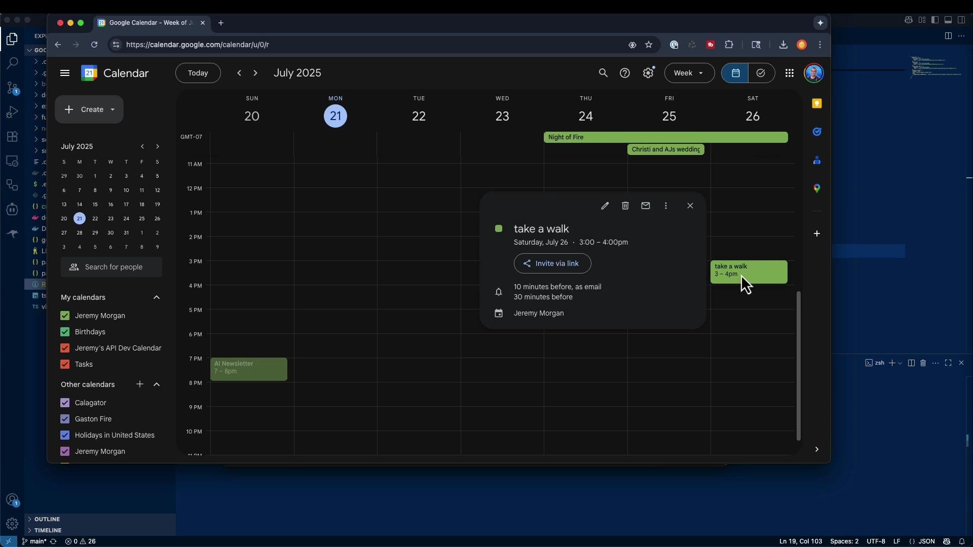The width and height of the screenshot is (973, 547).
Task: Open VS Code Source Control icon
Action: 12,88
